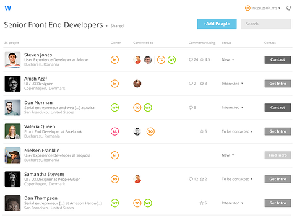Click the star rating icon for Valeria Queen
297x223 pixels.
point(202,131)
